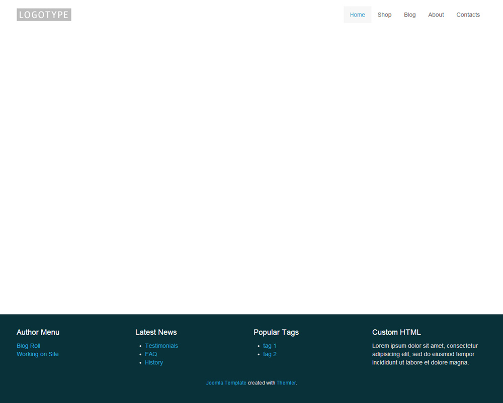Click the FAQ link in Latest News
This screenshot has height=403, width=503.
coord(151,354)
